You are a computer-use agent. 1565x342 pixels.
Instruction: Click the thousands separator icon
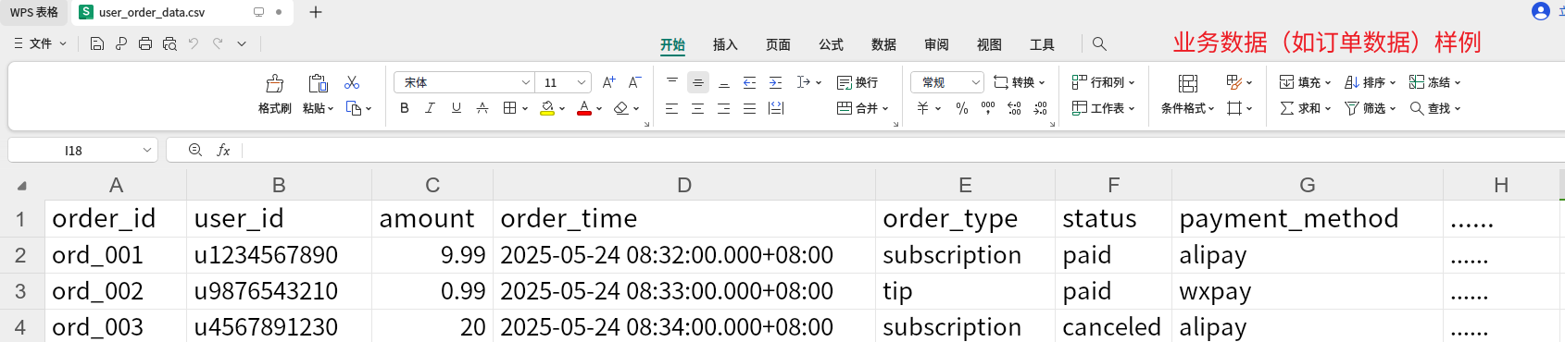pyautogui.click(x=988, y=108)
